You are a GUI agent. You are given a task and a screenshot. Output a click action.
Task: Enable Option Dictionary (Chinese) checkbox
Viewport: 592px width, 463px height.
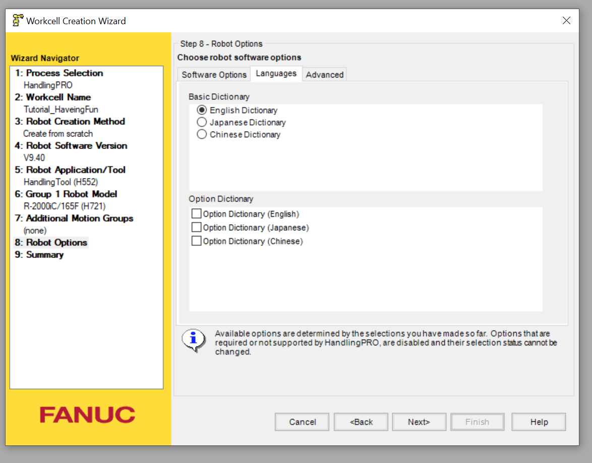click(x=196, y=241)
